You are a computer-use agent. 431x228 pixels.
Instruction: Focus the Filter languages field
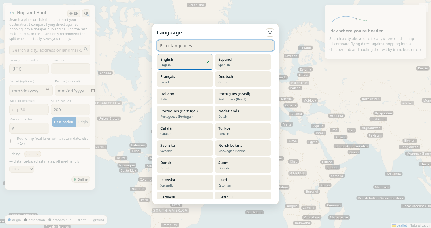click(215, 45)
